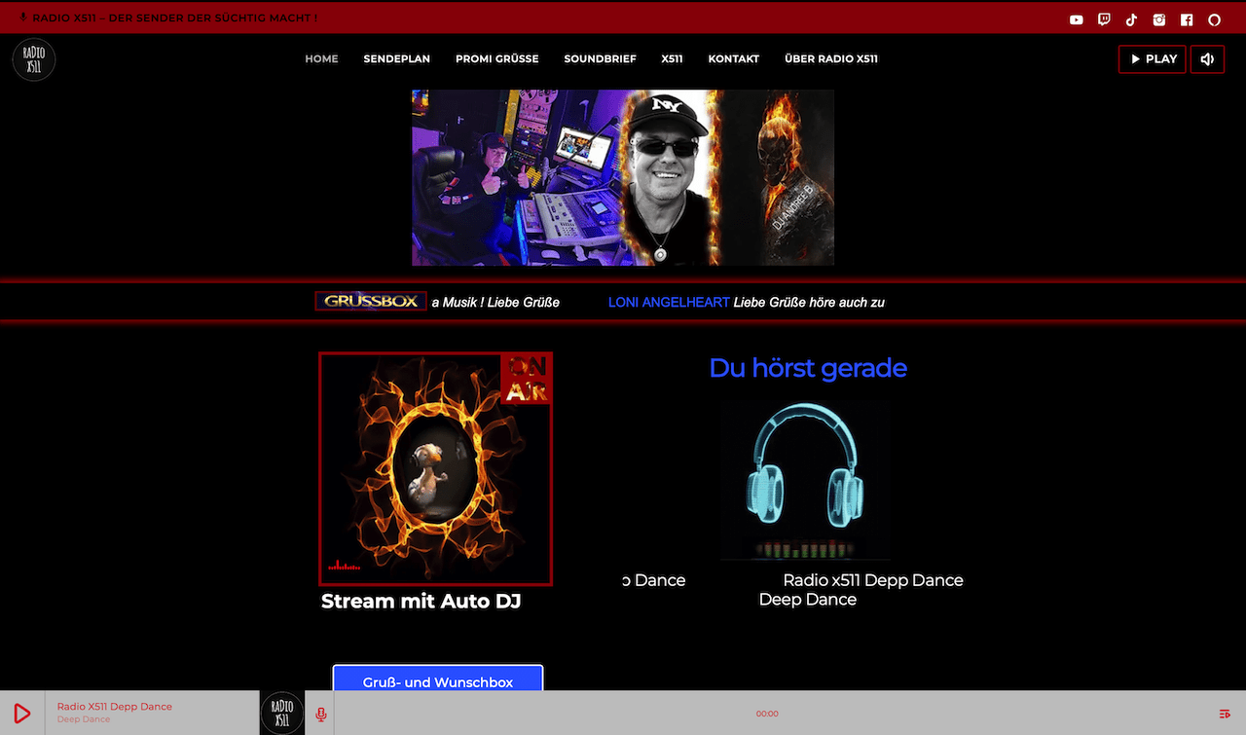Open the Twitch channel icon
1246x735 pixels.
pos(1104,19)
